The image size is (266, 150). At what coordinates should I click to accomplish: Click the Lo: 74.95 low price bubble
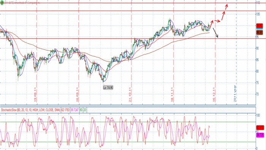pyautogui.click(x=108, y=88)
